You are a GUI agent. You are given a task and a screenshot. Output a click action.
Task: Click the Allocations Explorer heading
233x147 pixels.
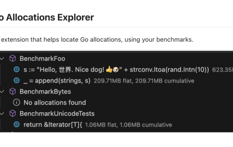(50, 17)
